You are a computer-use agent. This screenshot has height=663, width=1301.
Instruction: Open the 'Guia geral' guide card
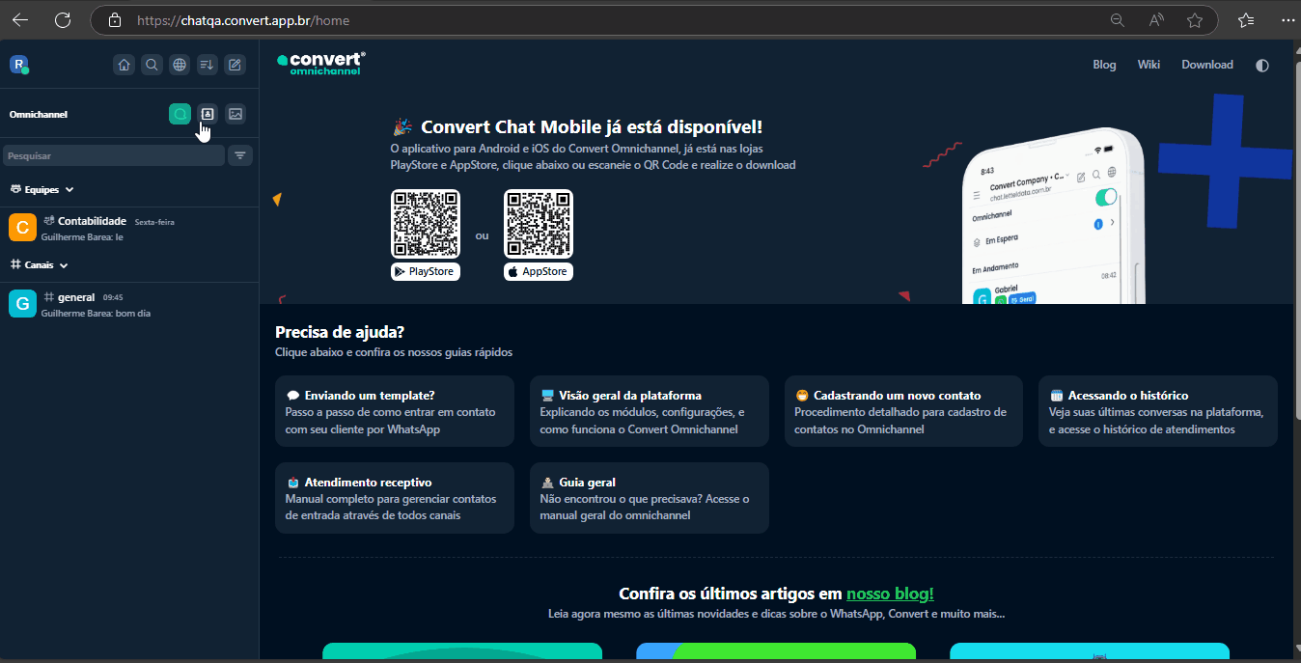(x=650, y=498)
